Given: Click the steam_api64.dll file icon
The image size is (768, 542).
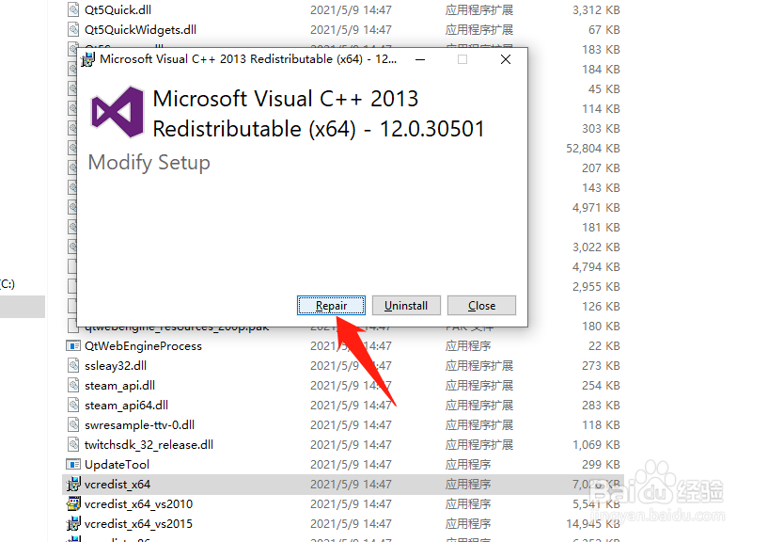Looking at the screenshot, I should pyautogui.click(x=73, y=406).
